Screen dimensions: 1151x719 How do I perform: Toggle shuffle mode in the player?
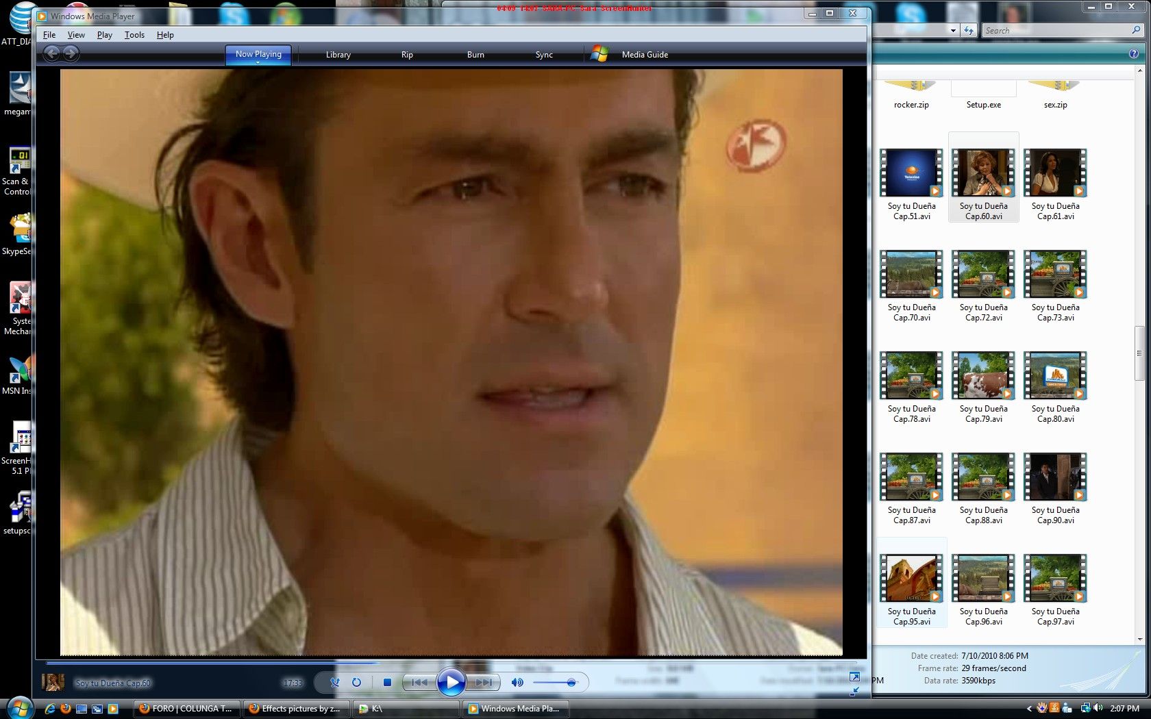335,682
